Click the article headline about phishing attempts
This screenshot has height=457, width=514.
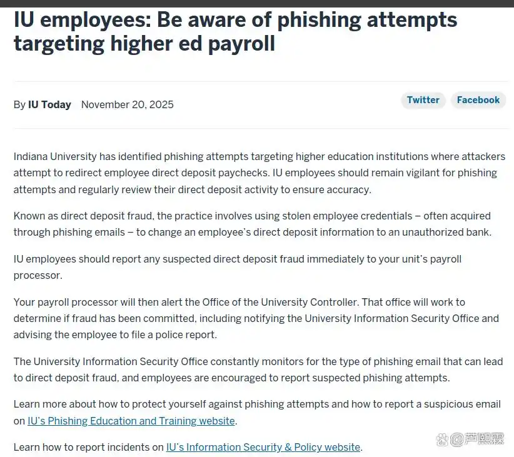tap(235, 31)
